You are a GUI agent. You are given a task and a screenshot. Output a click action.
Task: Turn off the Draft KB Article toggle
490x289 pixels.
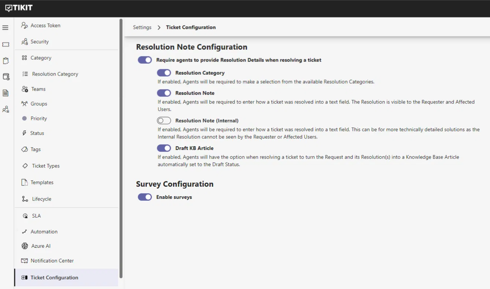[x=164, y=148]
